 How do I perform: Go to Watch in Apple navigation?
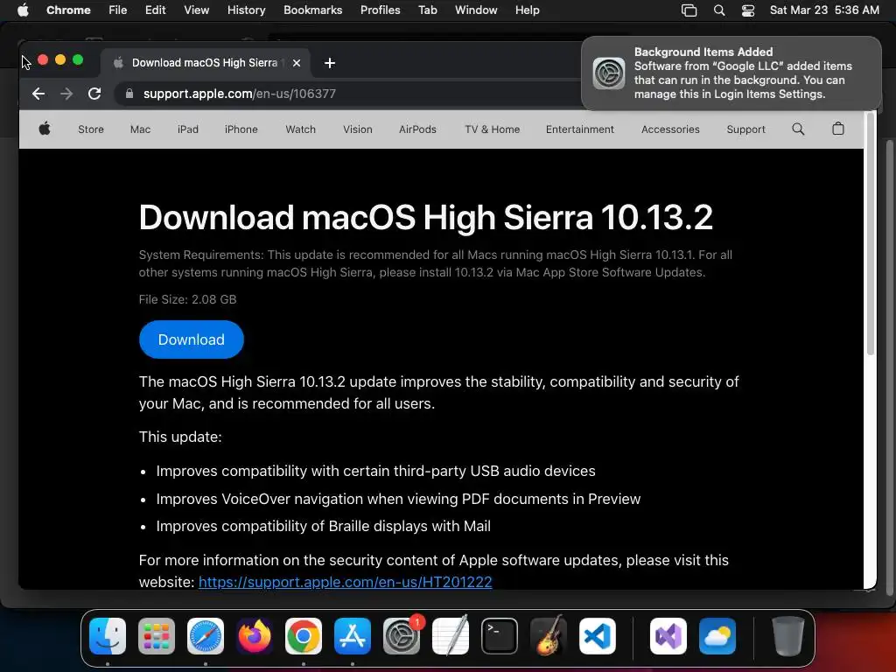[x=301, y=129]
